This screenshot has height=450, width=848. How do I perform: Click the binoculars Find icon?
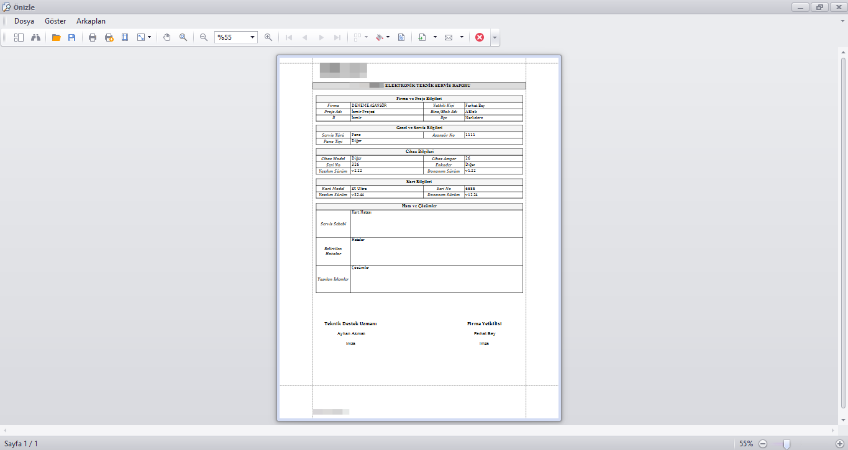pyautogui.click(x=35, y=37)
